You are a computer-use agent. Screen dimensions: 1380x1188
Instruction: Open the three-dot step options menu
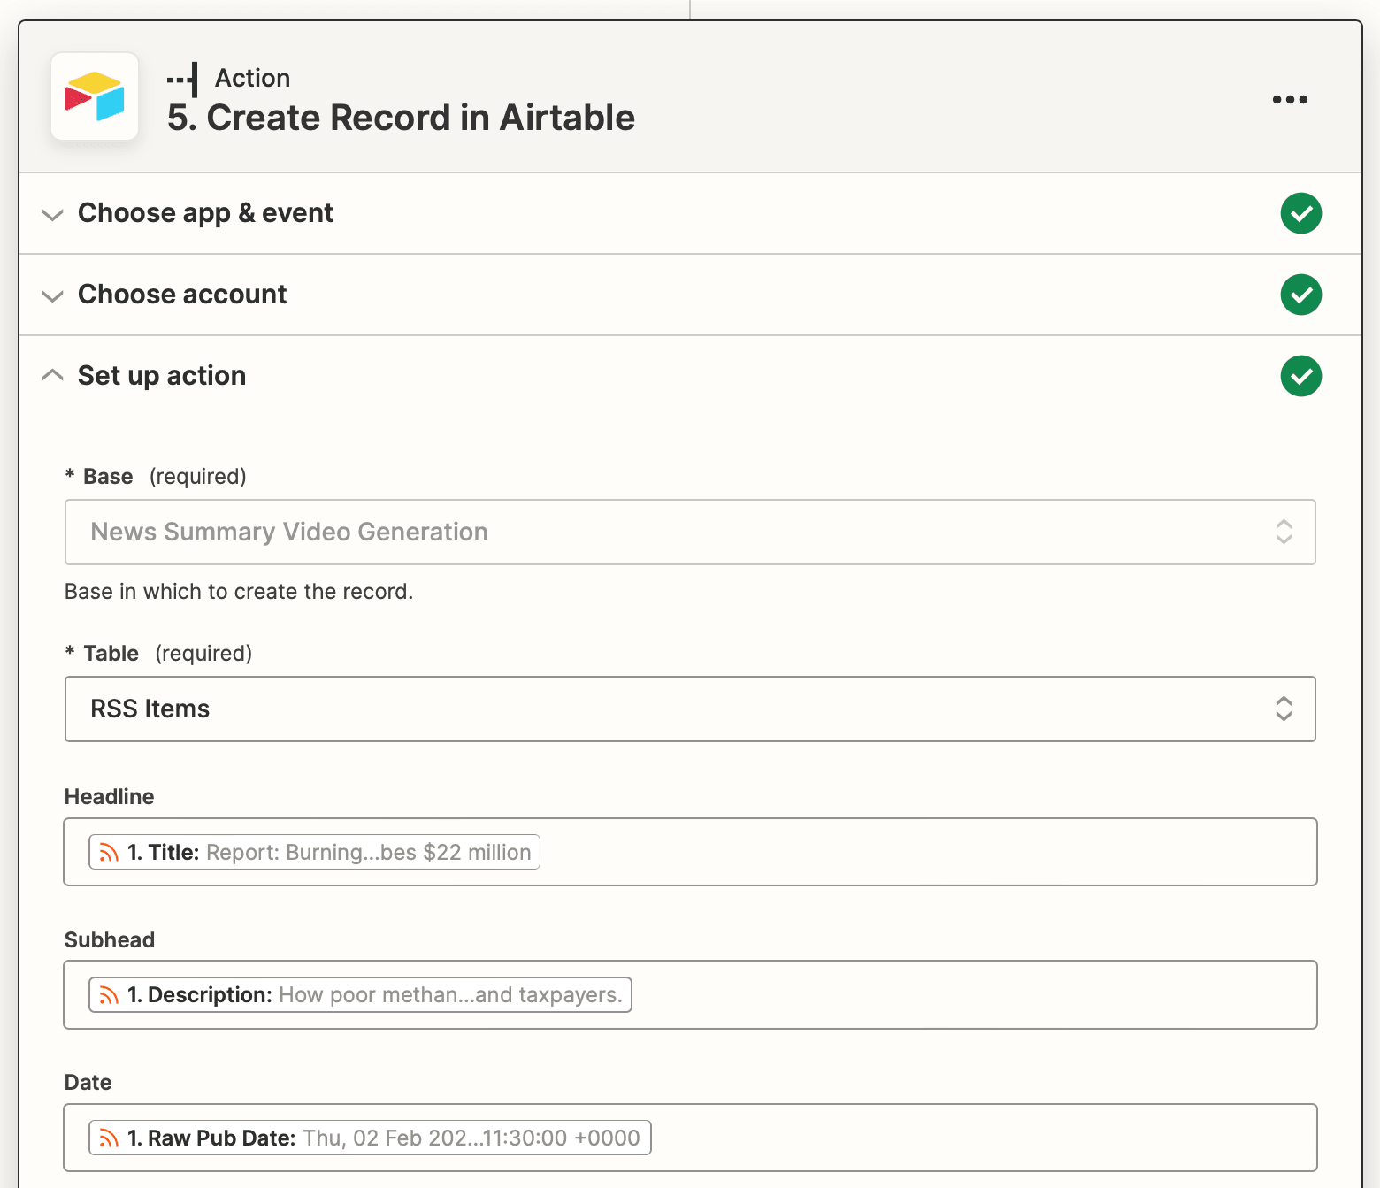tap(1290, 99)
